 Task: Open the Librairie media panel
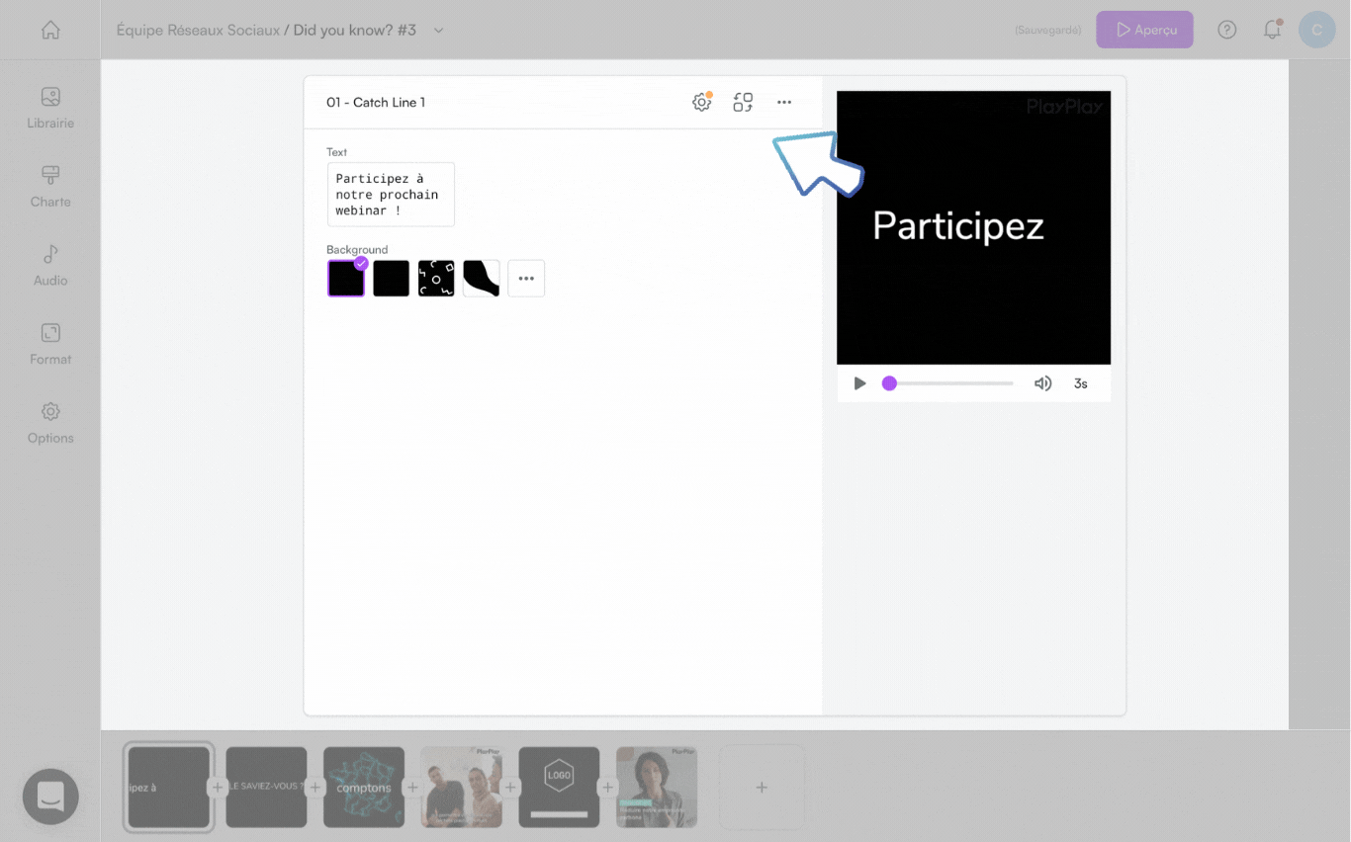click(x=50, y=108)
